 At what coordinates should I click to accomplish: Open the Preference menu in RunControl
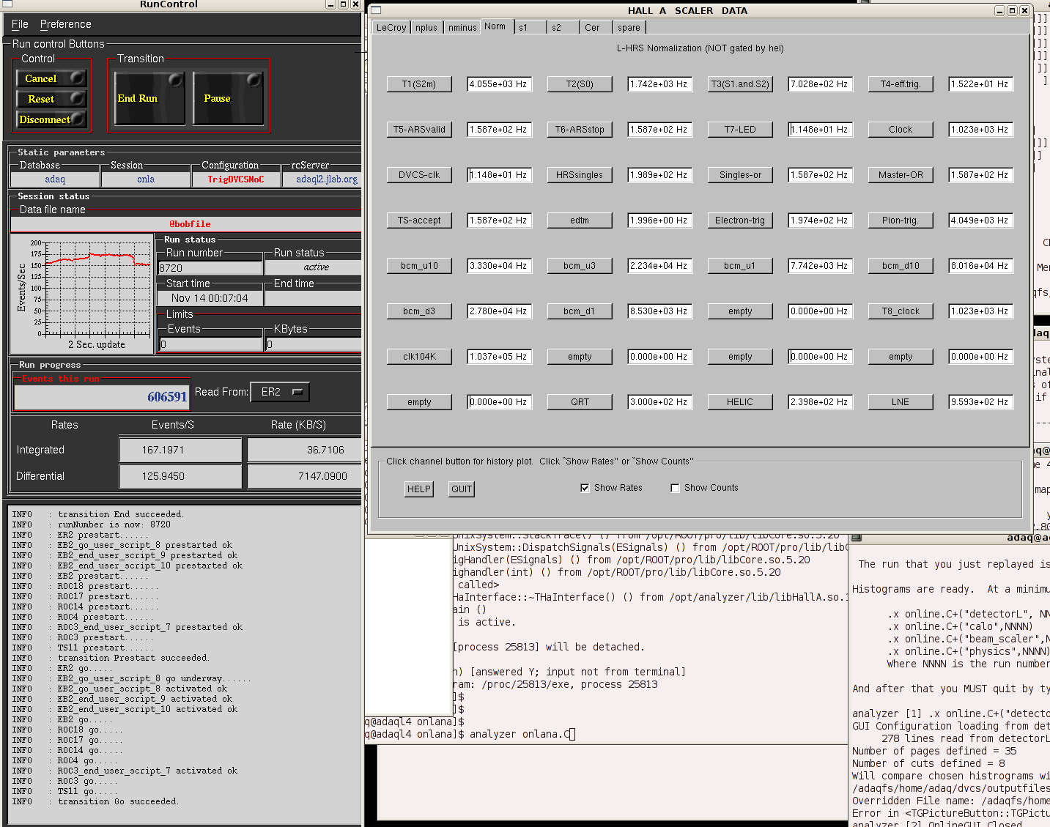[x=65, y=24]
